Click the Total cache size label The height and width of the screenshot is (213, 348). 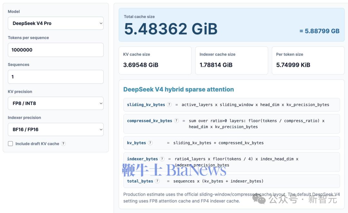coord(139,17)
